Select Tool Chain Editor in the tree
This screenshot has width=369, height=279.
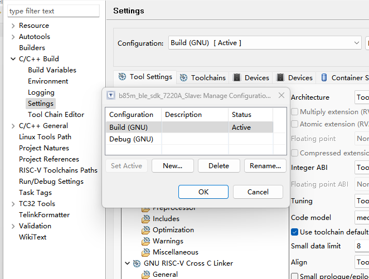point(56,115)
